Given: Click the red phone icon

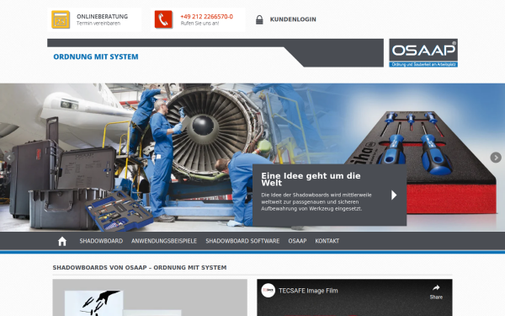Looking at the screenshot, I should coord(163,19).
